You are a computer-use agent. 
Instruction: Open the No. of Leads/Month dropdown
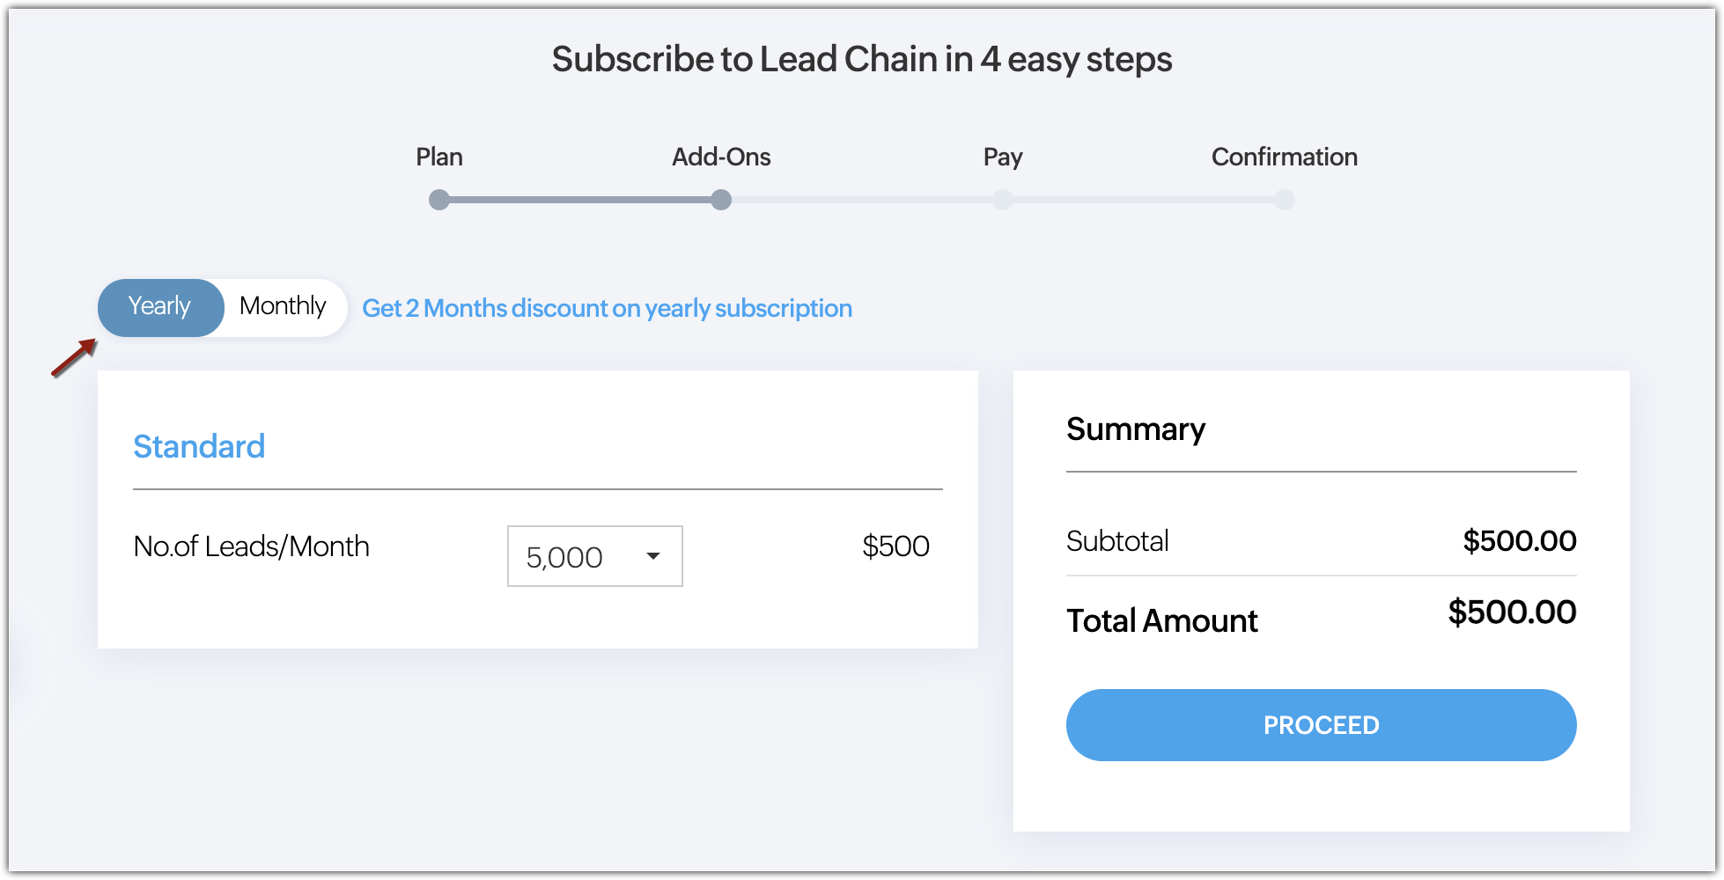[594, 556]
